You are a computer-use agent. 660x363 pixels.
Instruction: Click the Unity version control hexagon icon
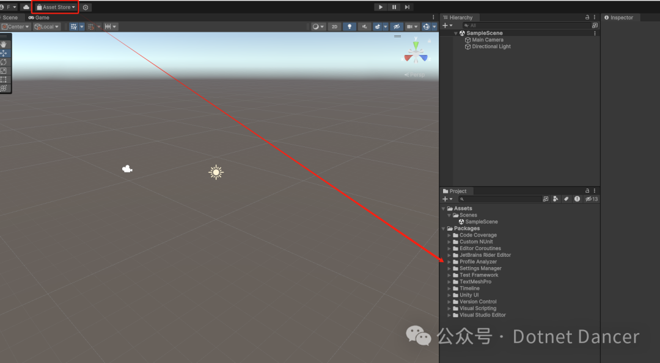click(x=86, y=7)
